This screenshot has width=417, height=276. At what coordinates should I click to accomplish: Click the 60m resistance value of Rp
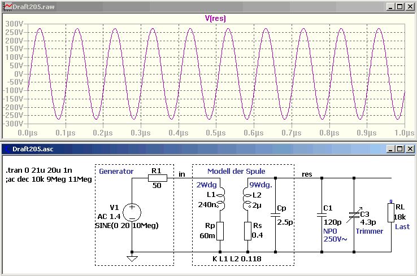tap(207, 235)
